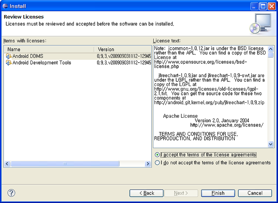This screenshot has width=278, height=203.
Task: Sort items by the Name column header
Action: coord(49,49)
